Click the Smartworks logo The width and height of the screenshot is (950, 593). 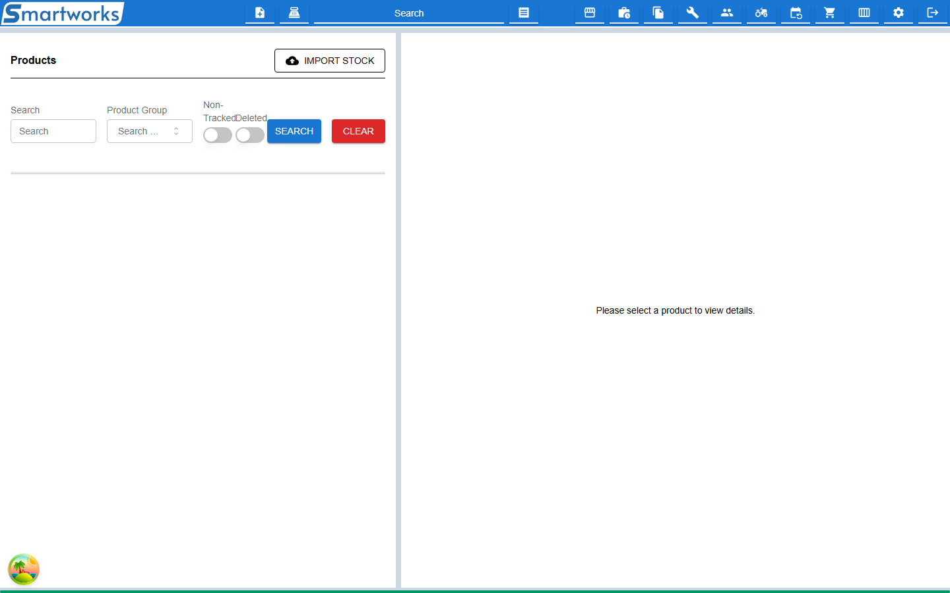click(x=62, y=13)
